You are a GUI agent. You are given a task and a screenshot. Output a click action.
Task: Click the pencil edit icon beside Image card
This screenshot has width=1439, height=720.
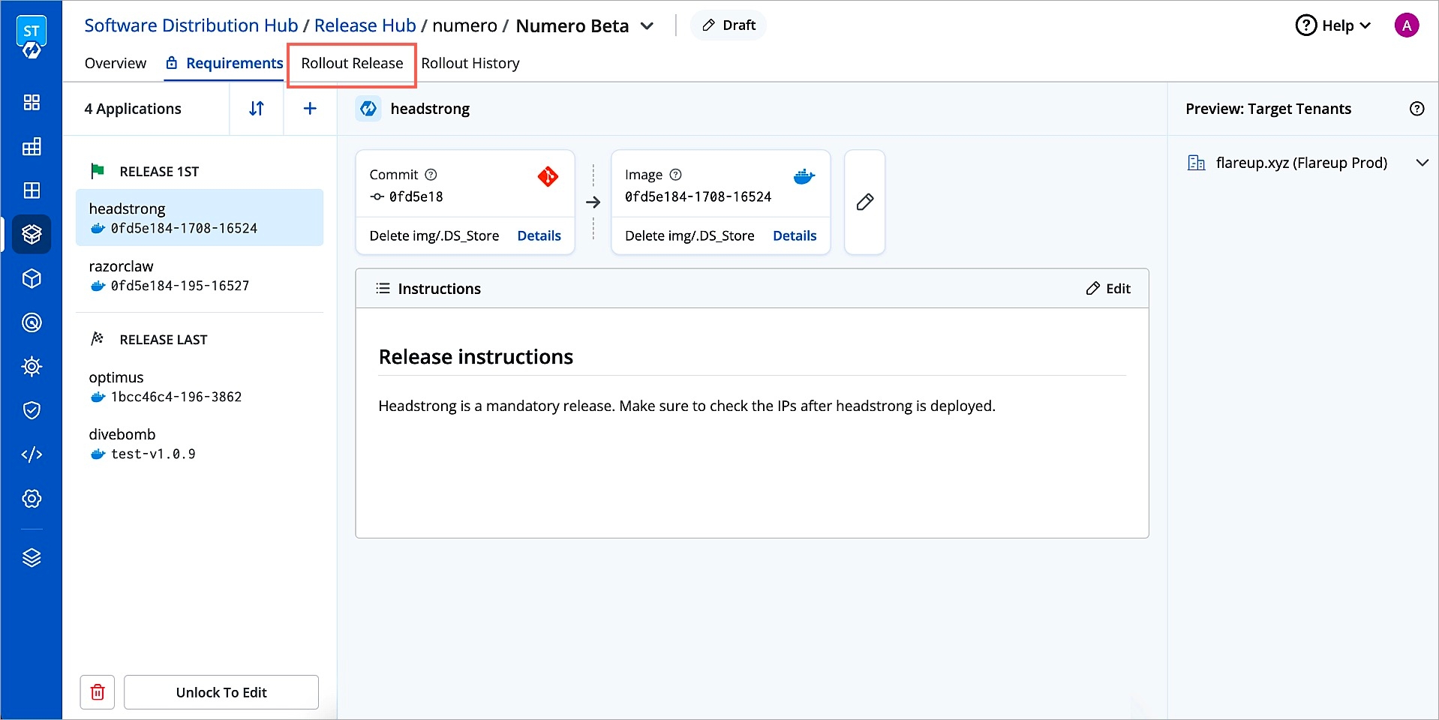pyautogui.click(x=864, y=202)
